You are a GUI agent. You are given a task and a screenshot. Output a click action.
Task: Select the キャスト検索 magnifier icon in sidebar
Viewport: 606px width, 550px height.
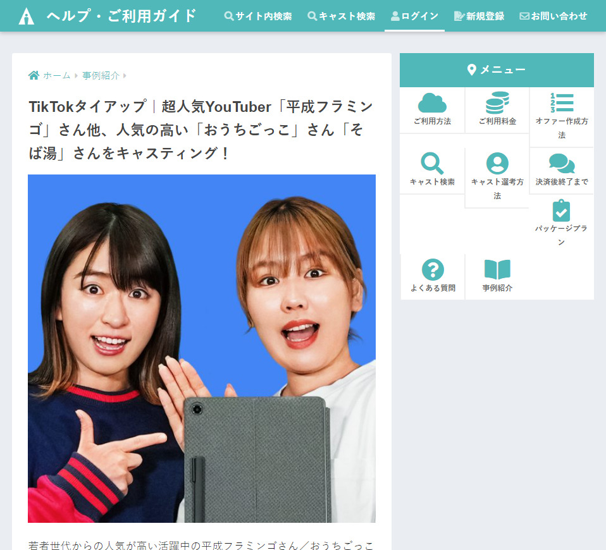click(432, 161)
